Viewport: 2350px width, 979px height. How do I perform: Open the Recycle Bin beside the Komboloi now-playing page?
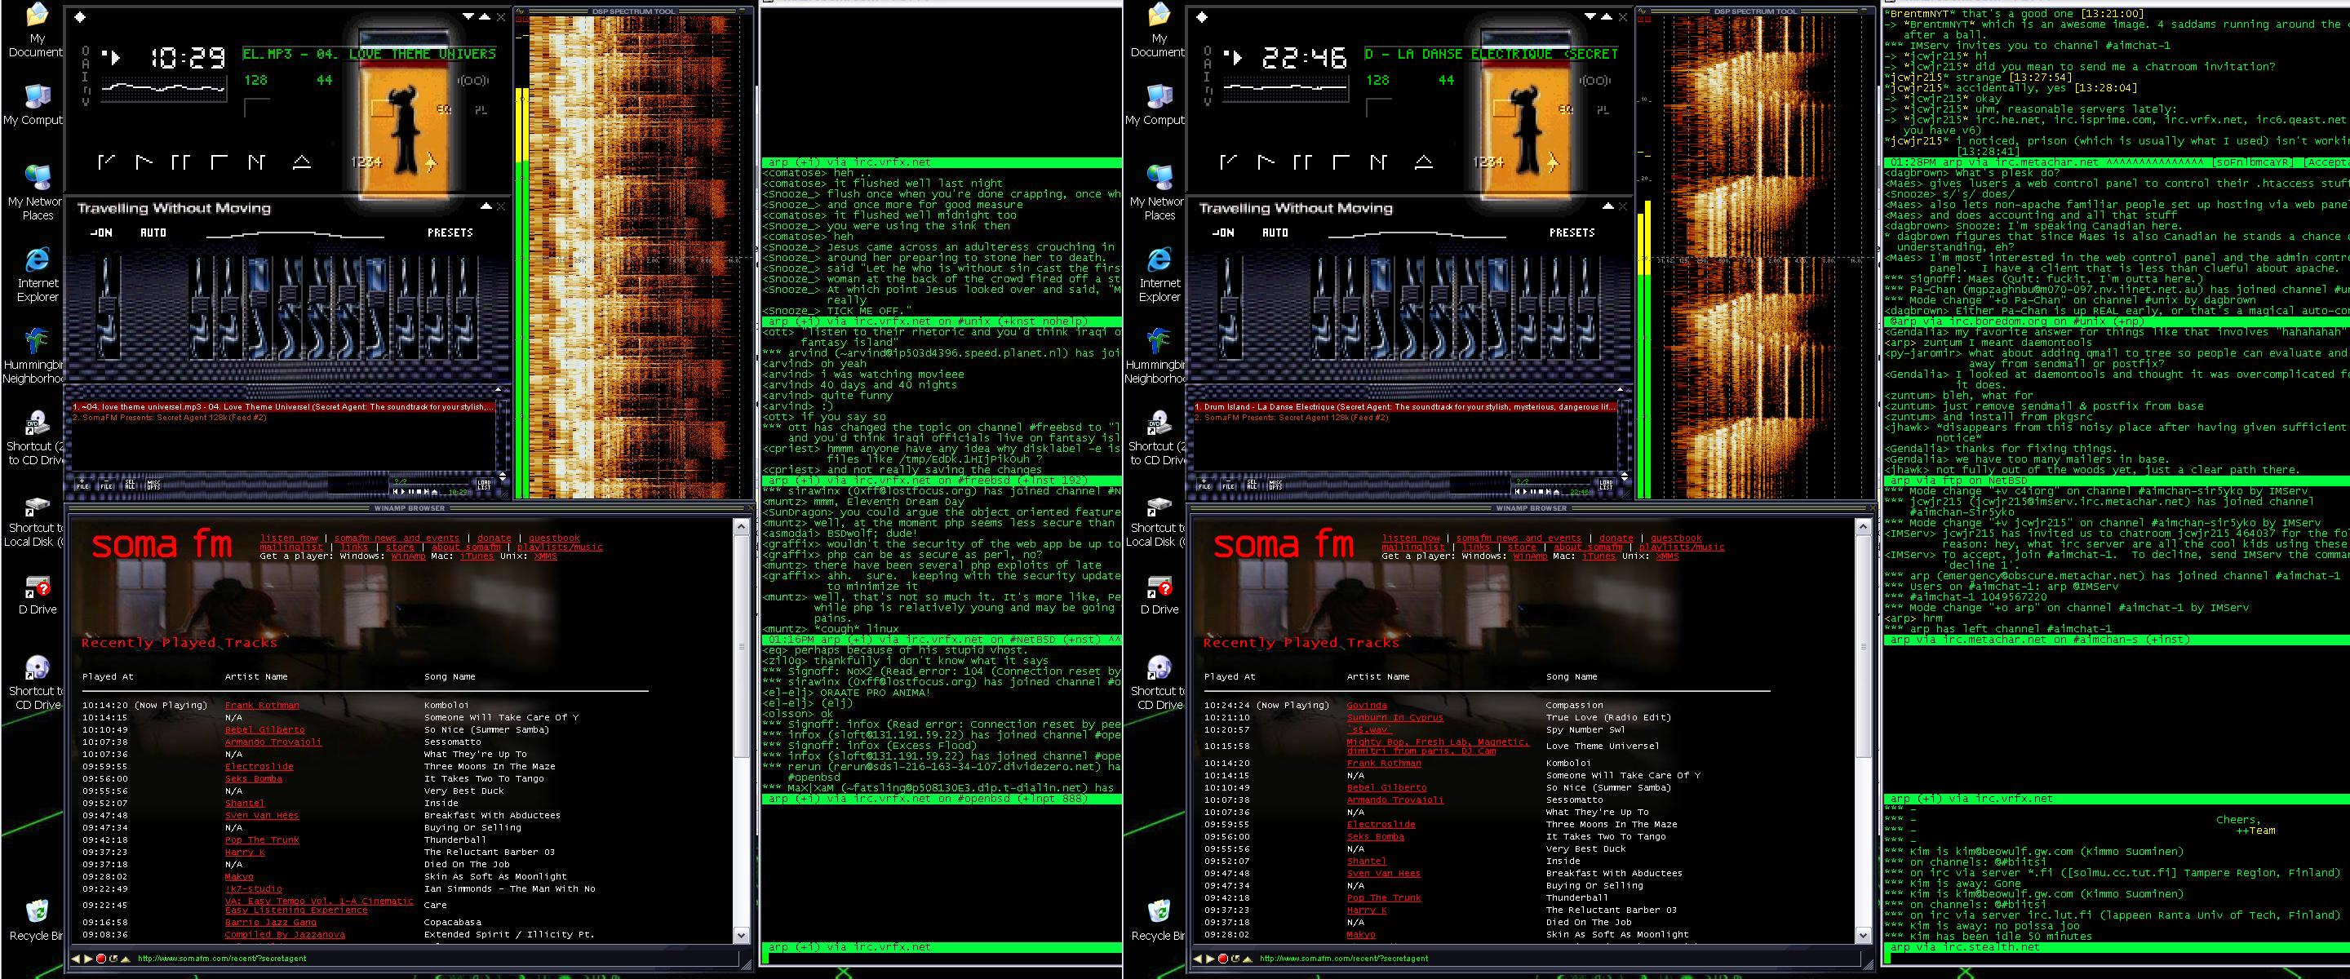37,911
